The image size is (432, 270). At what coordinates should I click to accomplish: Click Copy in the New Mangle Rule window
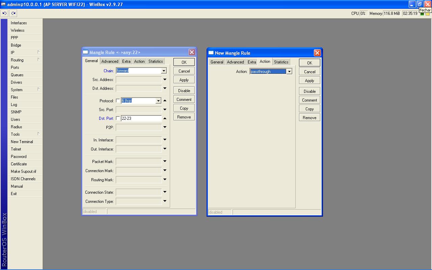pos(309,109)
